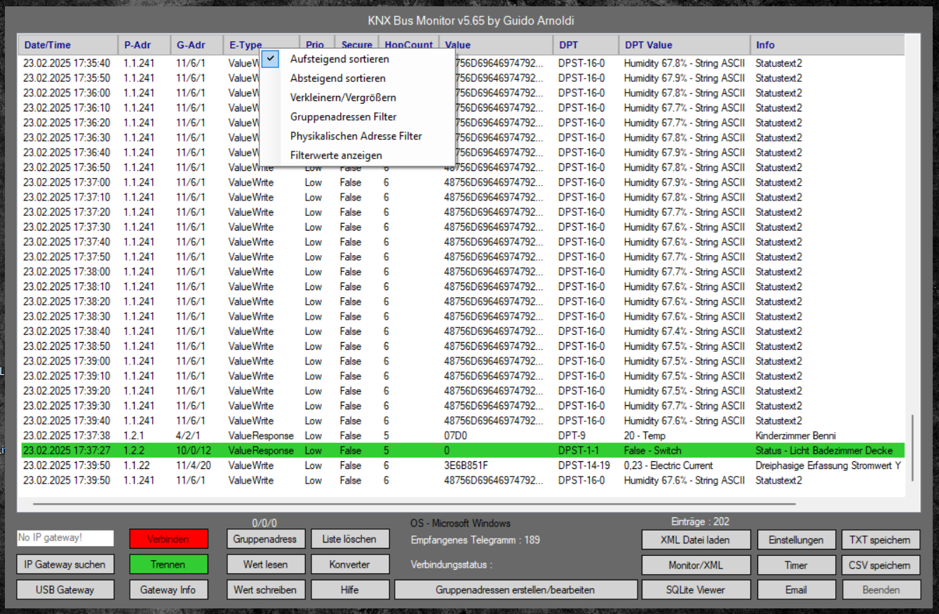Screen dimensions: 939x614
Task: Click cell 'Status - Licht Badezimmer Decke'
Action: point(824,451)
